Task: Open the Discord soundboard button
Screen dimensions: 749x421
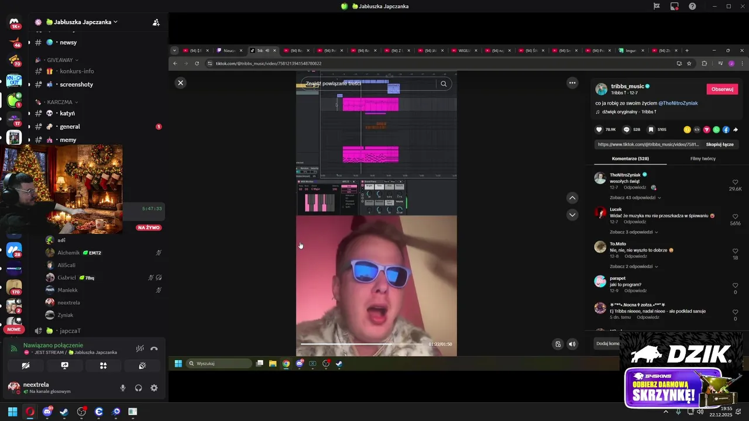Action: tap(142, 365)
